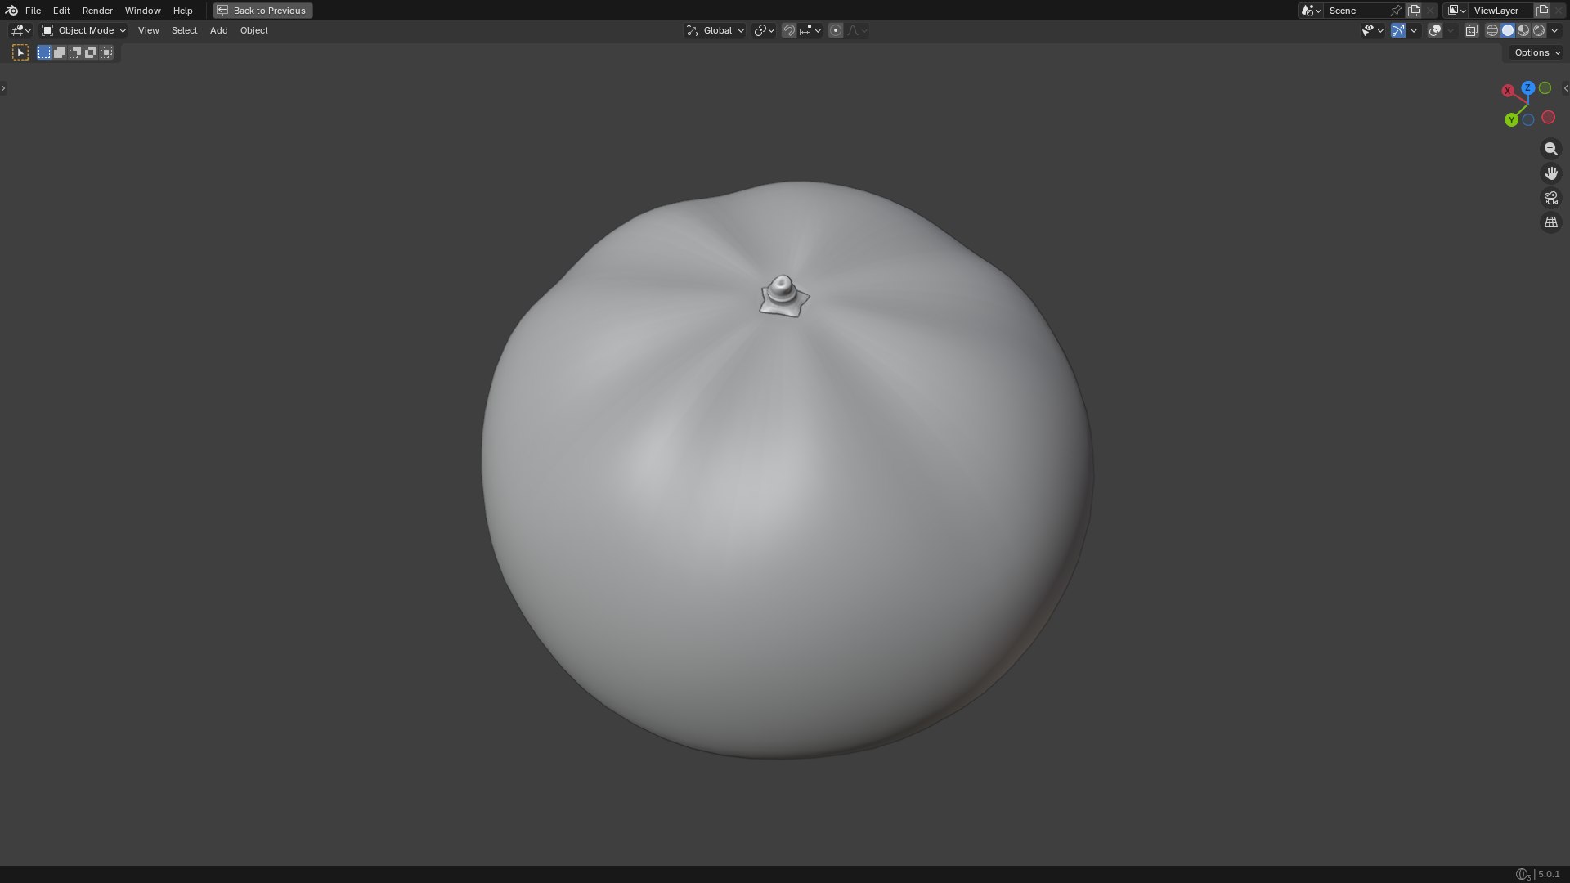Click the Back to Previous button
The image size is (1570, 883).
tap(262, 11)
